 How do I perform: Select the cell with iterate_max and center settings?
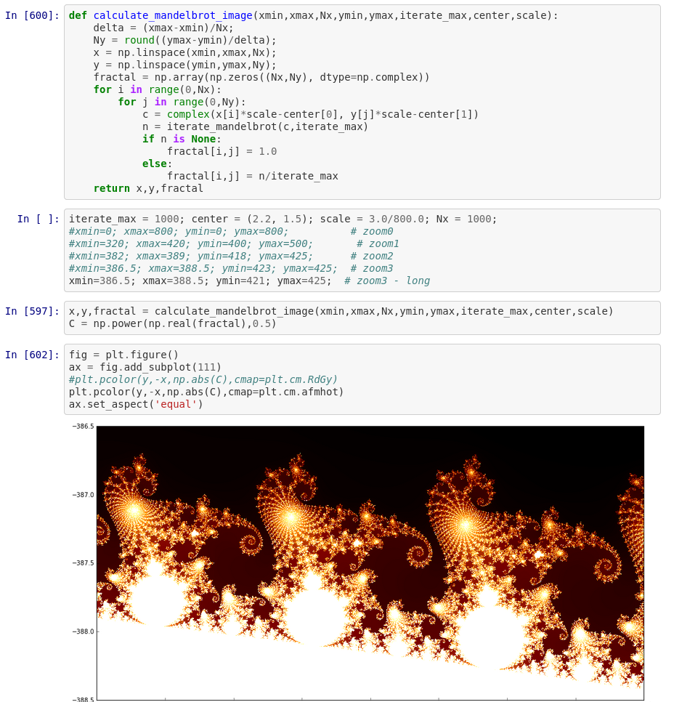362,250
